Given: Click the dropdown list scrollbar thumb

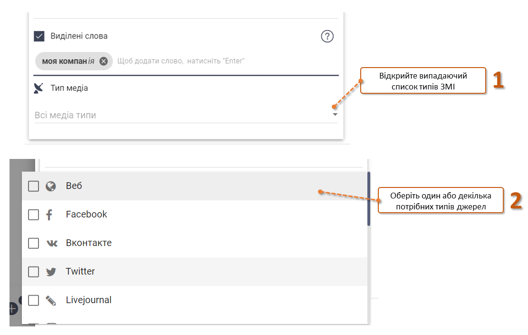Looking at the screenshot, I should (x=369, y=199).
